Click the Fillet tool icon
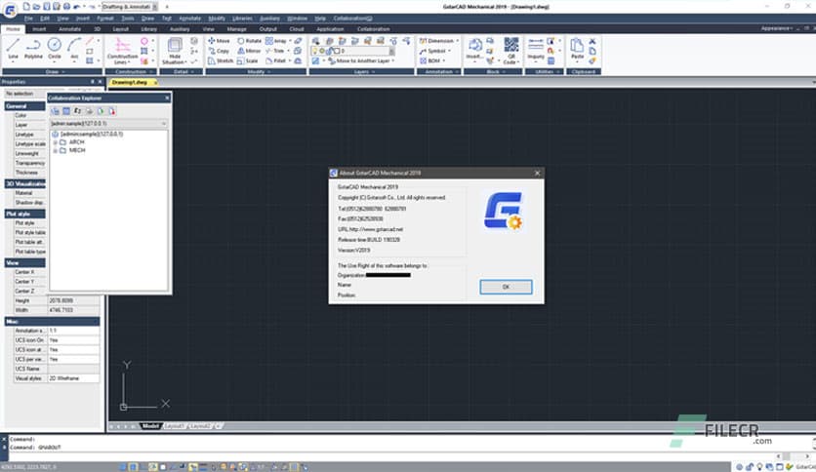 pyautogui.click(x=269, y=60)
